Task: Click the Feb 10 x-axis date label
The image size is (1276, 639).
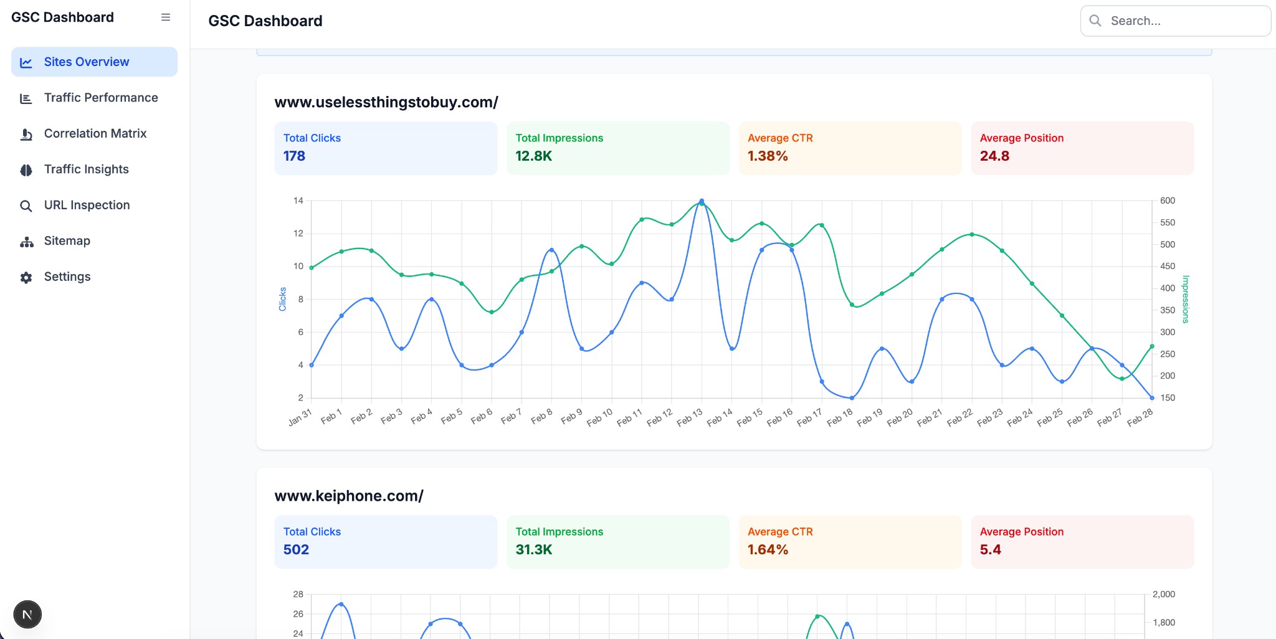Action: [600, 417]
